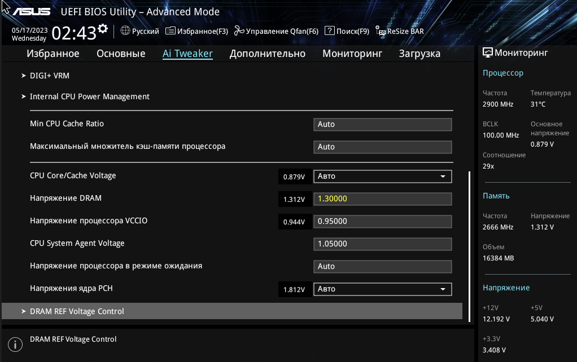Switch to the Основные tab
The image size is (577, 362).
coord(121,54)
